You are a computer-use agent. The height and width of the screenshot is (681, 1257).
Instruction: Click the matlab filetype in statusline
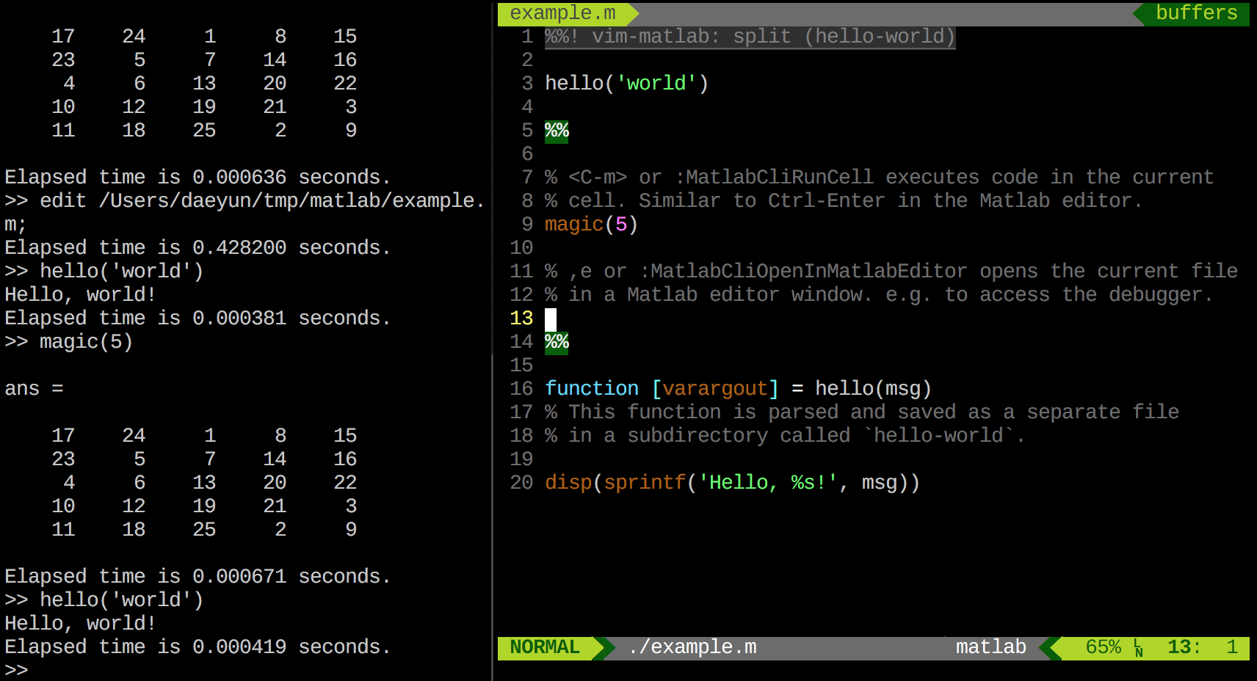pos(990,647)
